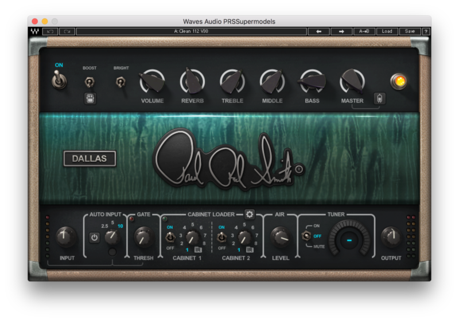Click the DALLAS amp model selector
459x321 pixels.
point(90,158)
